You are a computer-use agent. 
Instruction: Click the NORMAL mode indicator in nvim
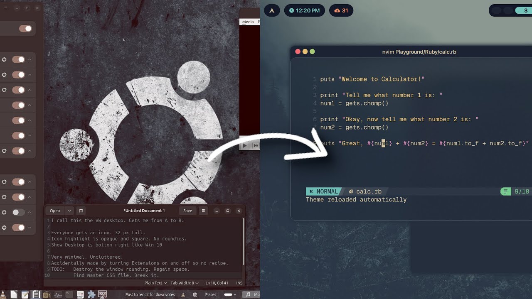coord(323,191)
